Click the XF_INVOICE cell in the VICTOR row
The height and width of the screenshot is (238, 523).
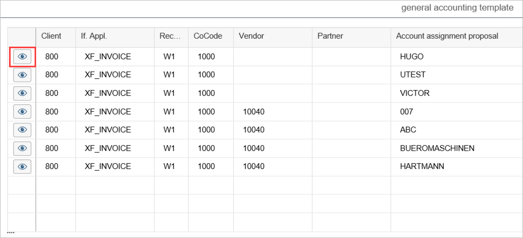click(108, 93)
